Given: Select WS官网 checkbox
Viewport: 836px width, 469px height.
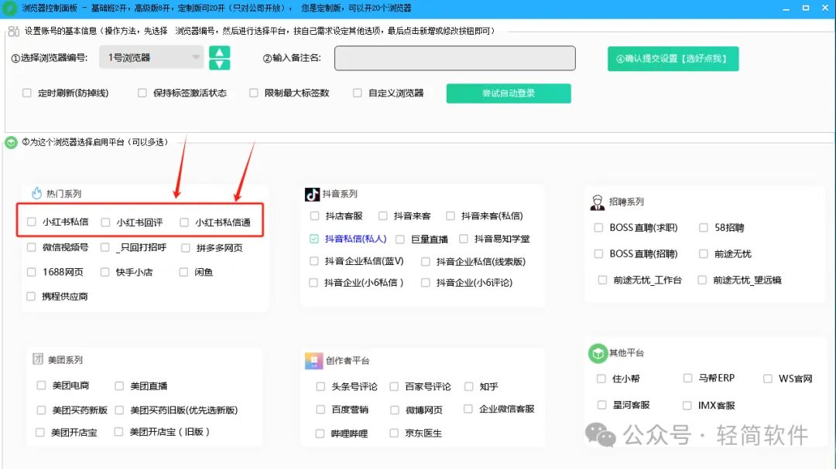Looking at the screenshot, I should click(x=768, y=379).
